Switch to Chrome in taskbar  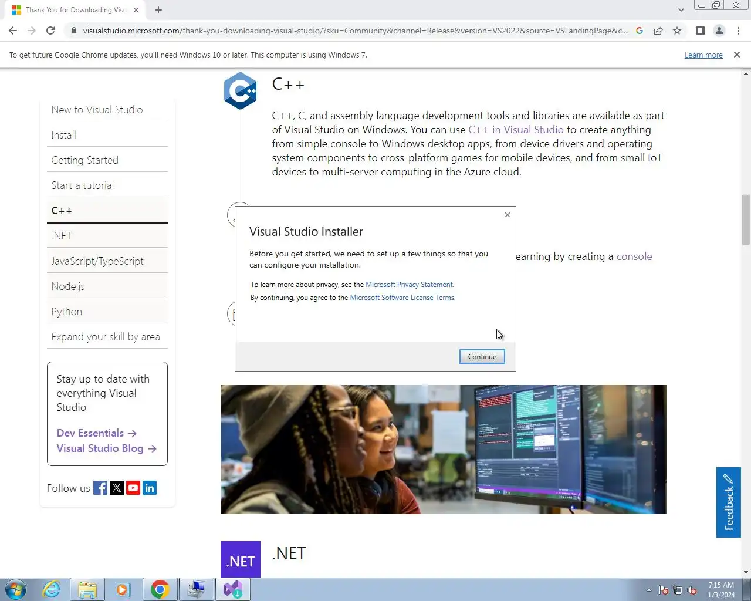pos(160,589)
